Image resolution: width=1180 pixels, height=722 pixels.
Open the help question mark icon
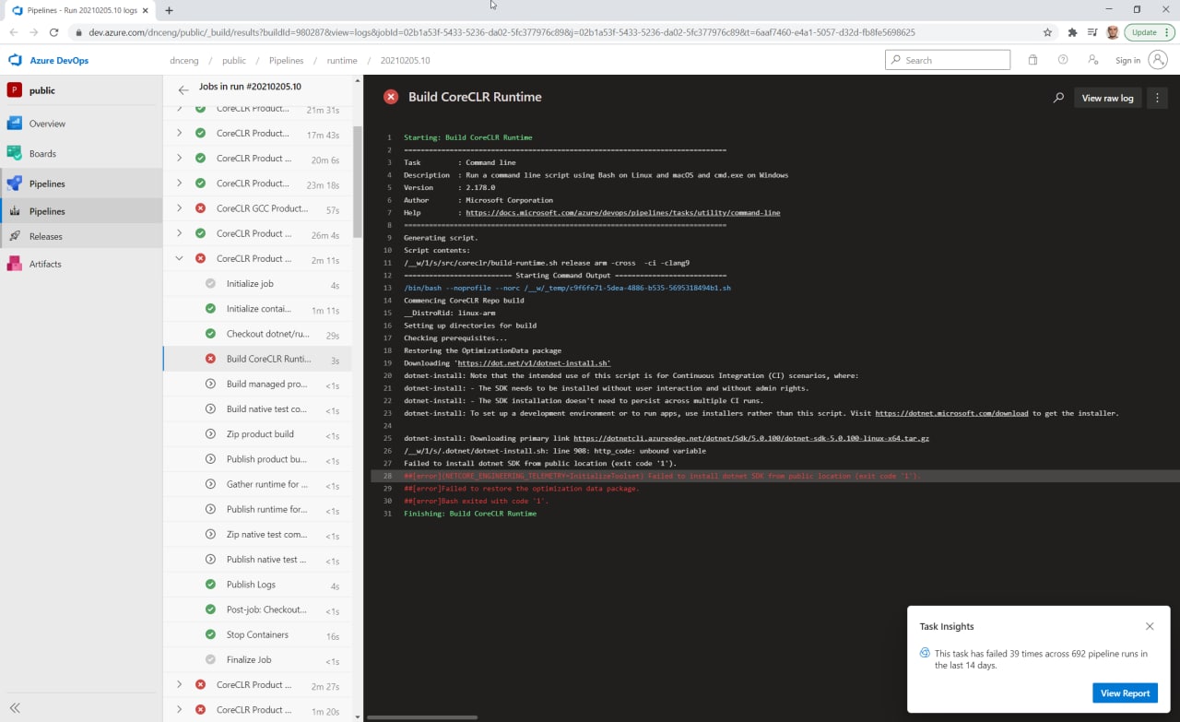pos(1063,60)
